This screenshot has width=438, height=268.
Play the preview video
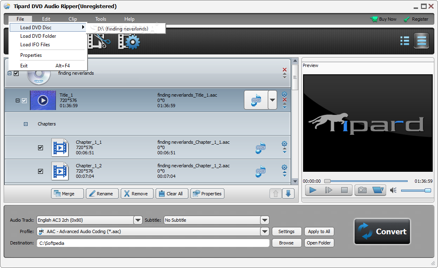pyautogui.click(x=313, y=190)
